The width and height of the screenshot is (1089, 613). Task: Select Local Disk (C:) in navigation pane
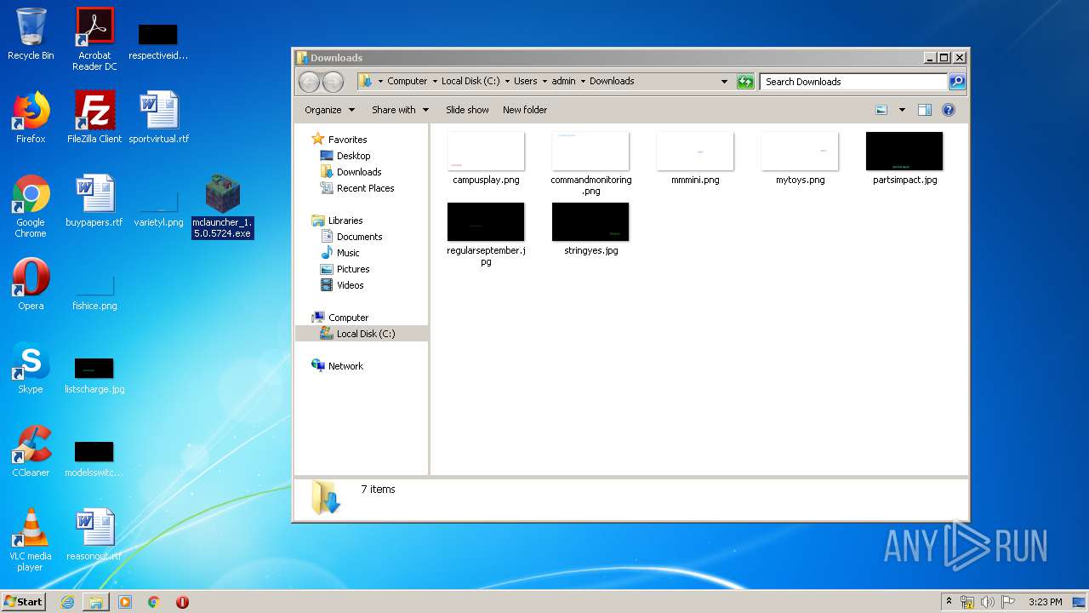click(x=362, y=334)
